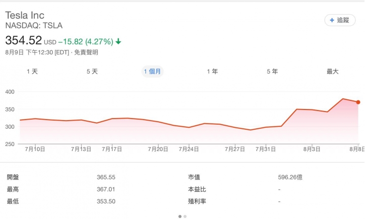Click the 殖利率 label
The image size is (365, 219).
[197, 201]
